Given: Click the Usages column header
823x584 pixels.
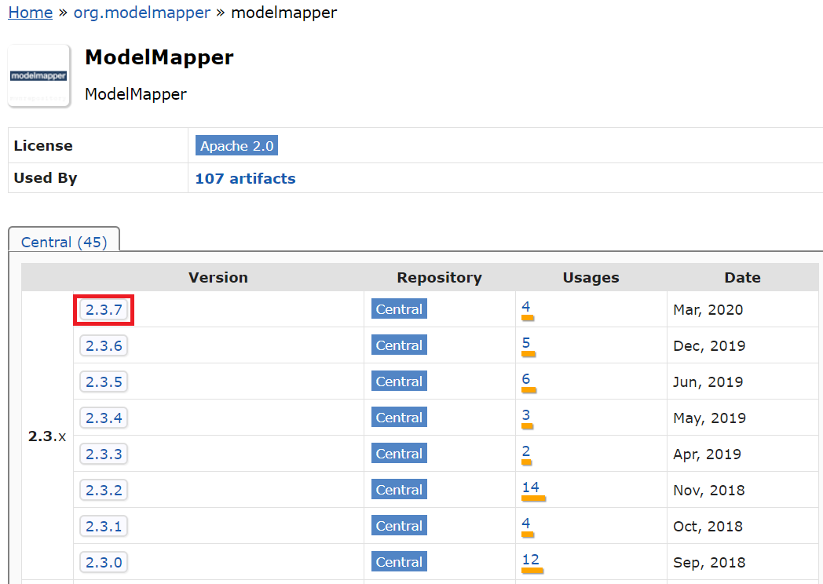Looking at the screenshot, I should coord(591,278).
